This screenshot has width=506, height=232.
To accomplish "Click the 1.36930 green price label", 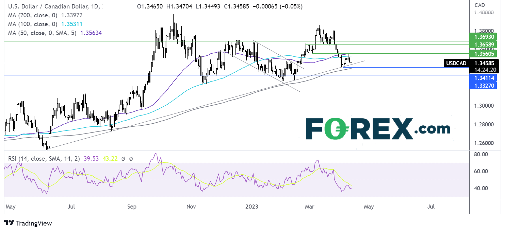I will [x=483, y=36].
